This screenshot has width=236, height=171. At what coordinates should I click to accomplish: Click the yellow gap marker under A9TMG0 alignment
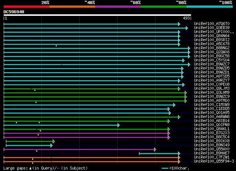point(36,102)
